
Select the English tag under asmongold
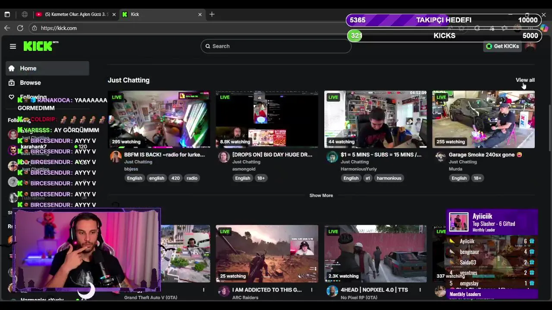click(242, 178)
